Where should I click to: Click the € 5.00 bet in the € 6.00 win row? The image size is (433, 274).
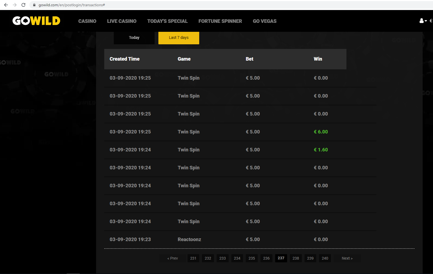coord(253,132)
